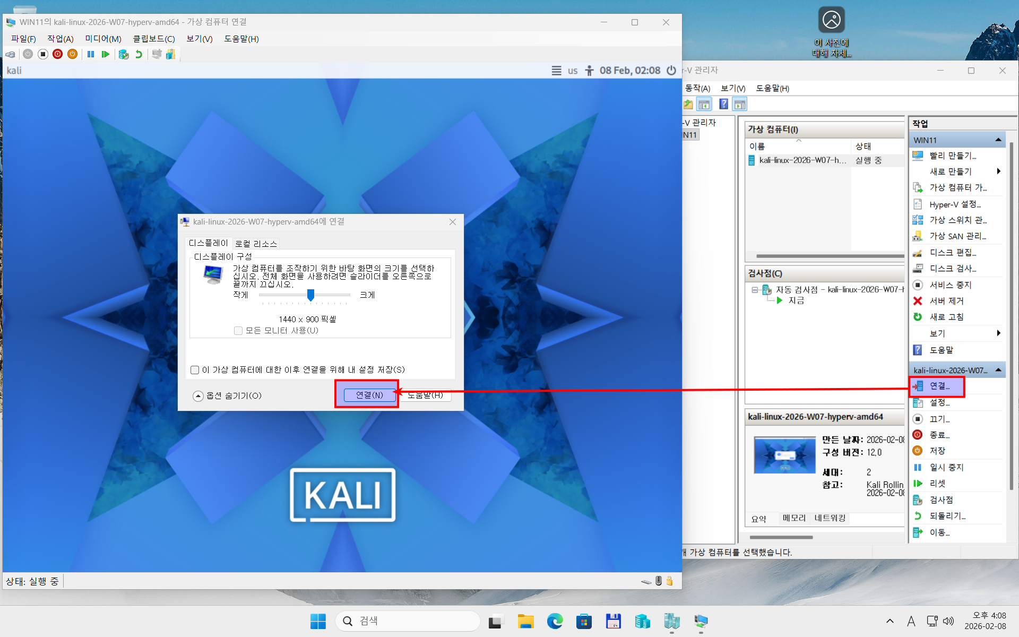Switch to the 로컬 리소스 tab
The height and width of the screenshot is (637, 1019).
click(x=256, y=244)
